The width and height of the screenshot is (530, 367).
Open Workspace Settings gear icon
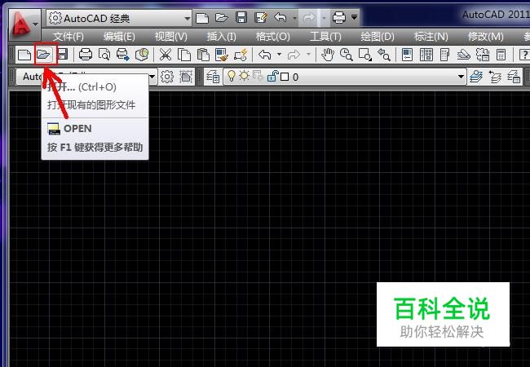coord(167,77)
